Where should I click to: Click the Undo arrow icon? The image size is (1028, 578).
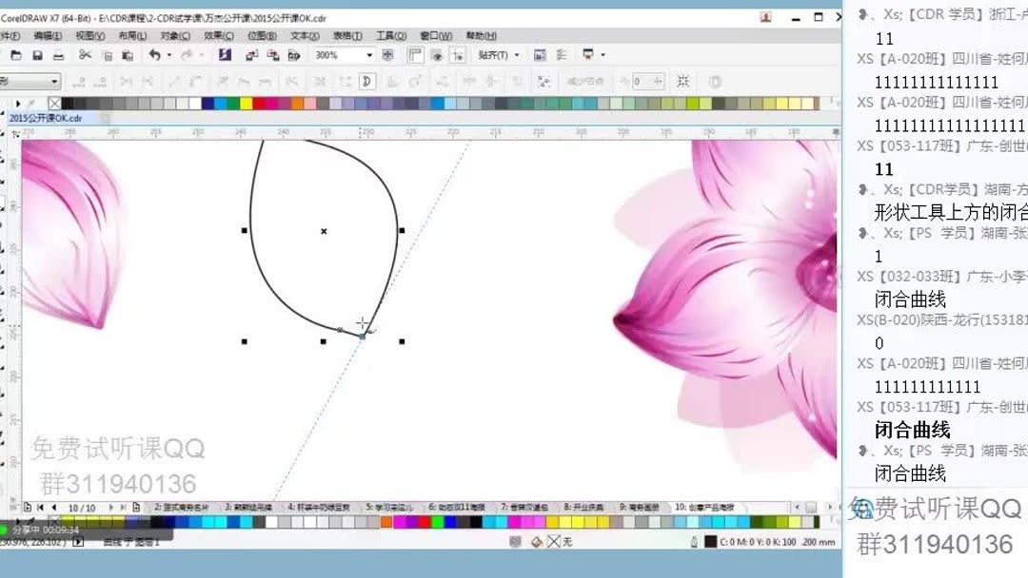coord(154,55)
